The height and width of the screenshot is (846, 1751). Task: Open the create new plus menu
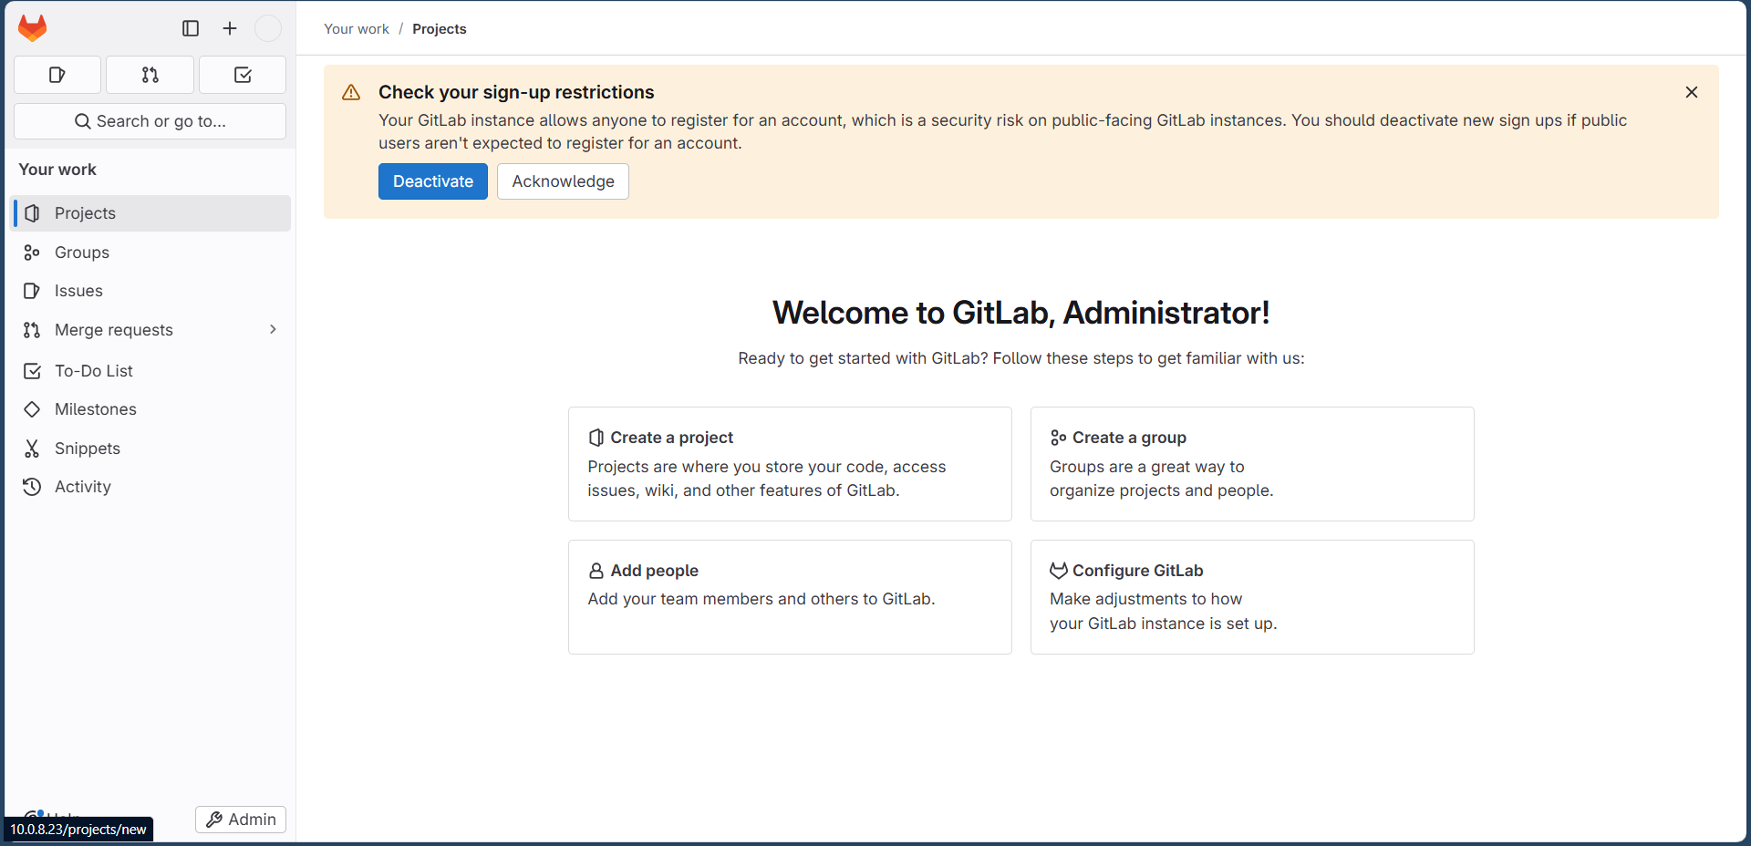[x=230, y=28]
